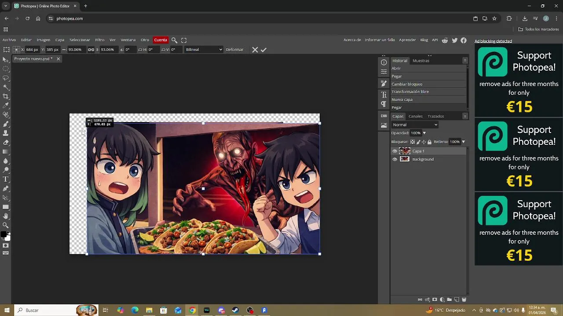
Task: Click the Ad blocking detected link
Action: click(x=493, y=41)
